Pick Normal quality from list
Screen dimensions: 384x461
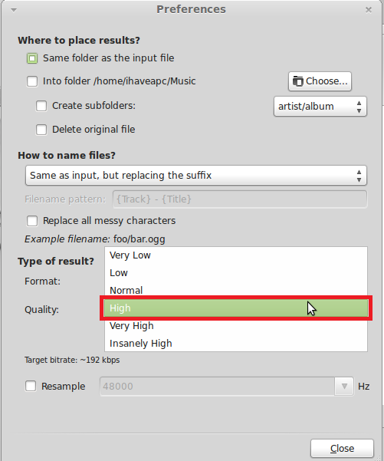tap(236, 291)
